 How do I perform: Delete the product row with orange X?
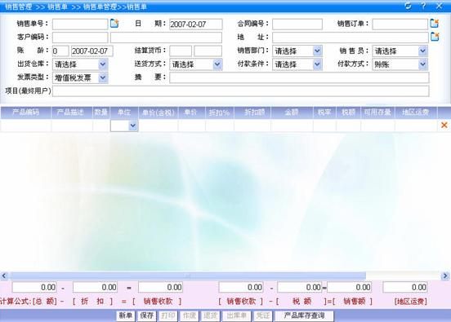pyautogui.click(x=444, y=125)
